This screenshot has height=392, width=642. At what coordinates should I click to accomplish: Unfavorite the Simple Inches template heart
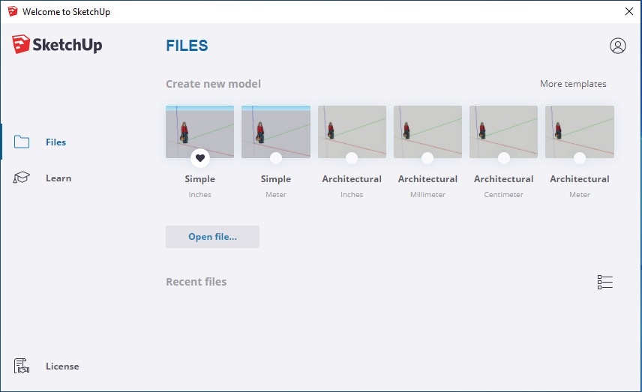pyautogui.click(x=199, y=158)
